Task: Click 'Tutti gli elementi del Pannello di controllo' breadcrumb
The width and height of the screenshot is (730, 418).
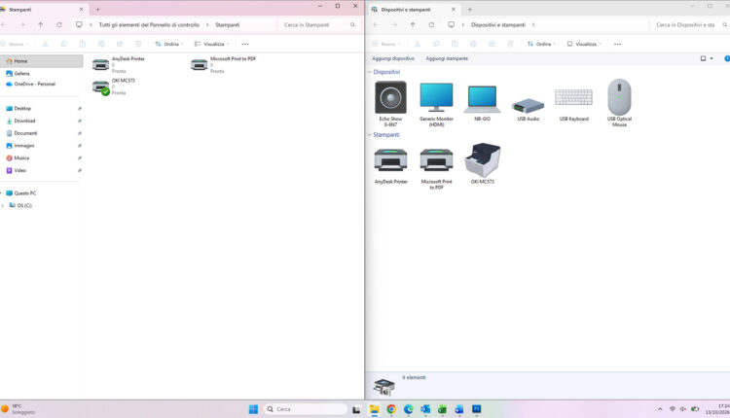Action: click(149, 24)
